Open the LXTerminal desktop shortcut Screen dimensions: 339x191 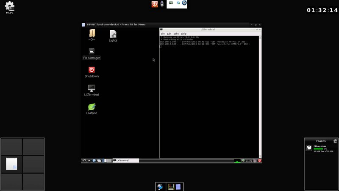[x=92, y=88]
